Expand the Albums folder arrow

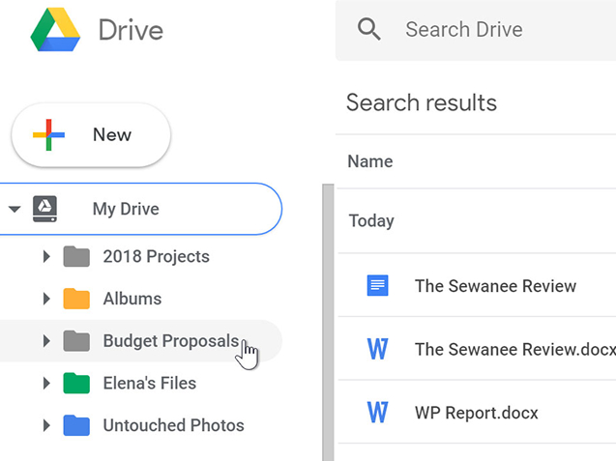tap(46, 299)
